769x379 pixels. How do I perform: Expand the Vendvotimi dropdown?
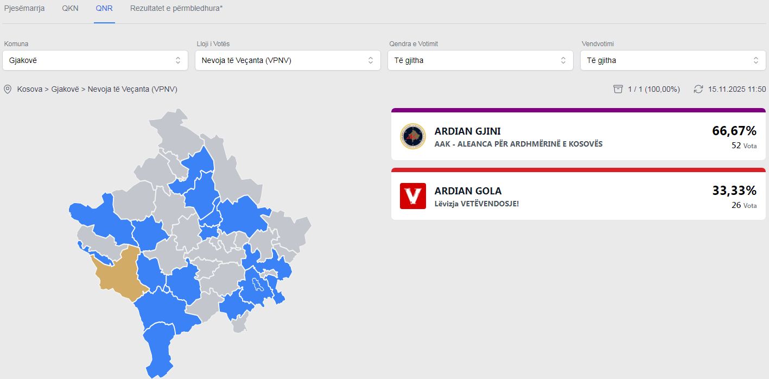(673, 60)
